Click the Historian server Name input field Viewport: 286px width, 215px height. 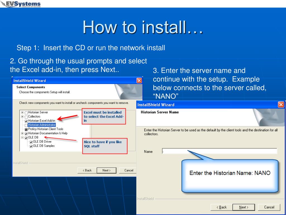(220, 151)
